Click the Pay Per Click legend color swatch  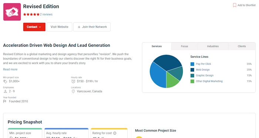pyautogui.click(x=192, y=64)
